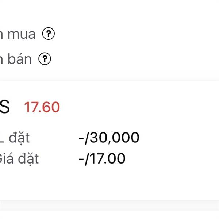Open the stock ticker ending in "S"
The height and width of the screenshot is (219, 219).
pyautogui.click(x=5, y=107)
